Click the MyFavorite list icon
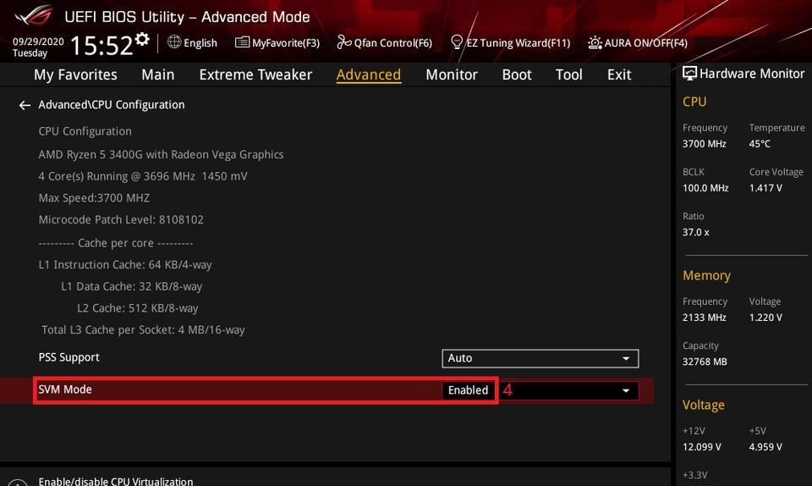Screen dimensions: 812x486 [x=242, y=42]
